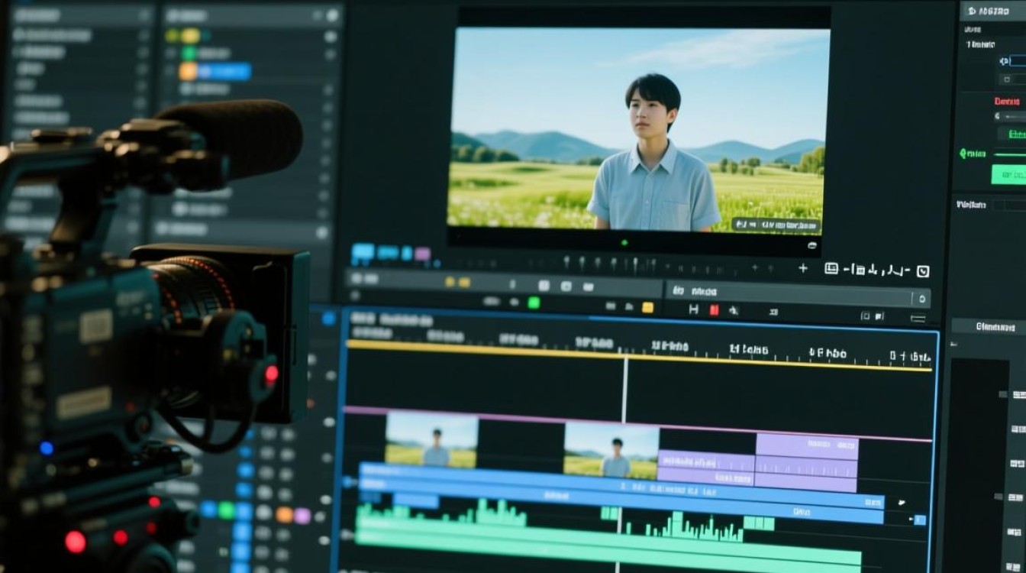Select the first video clip thumbnail in the timeline

pyautogui.click(x=431, y=442)
